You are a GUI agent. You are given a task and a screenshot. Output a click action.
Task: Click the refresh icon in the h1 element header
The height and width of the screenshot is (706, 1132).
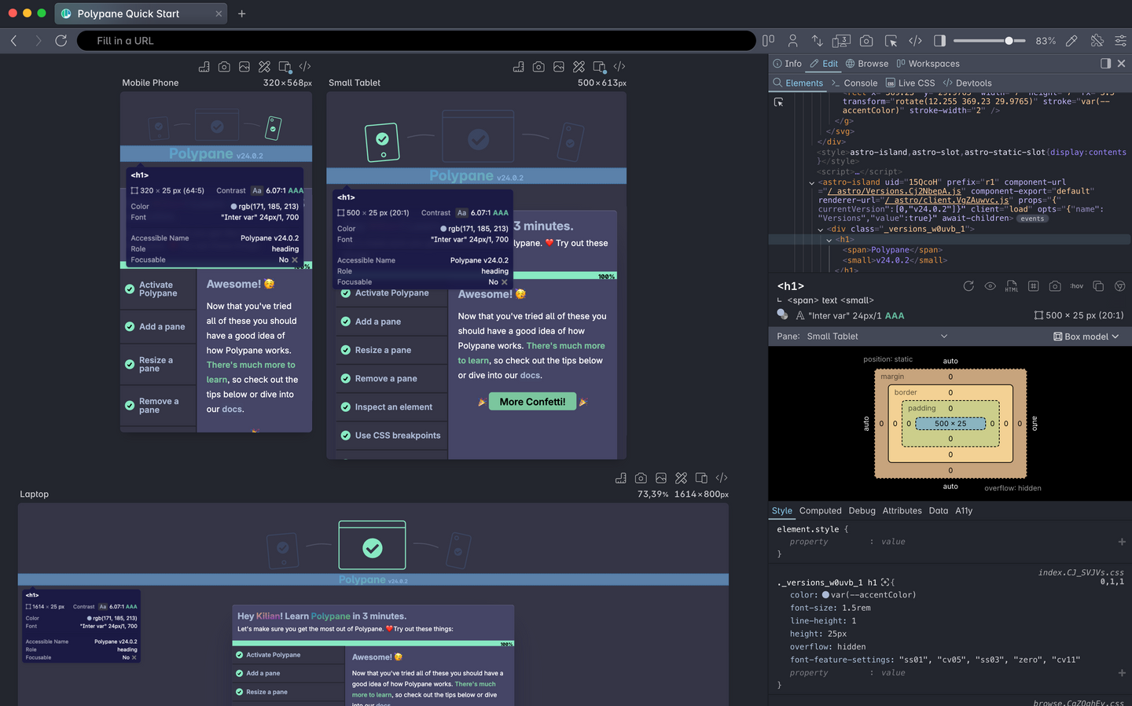tap(968, 286)
